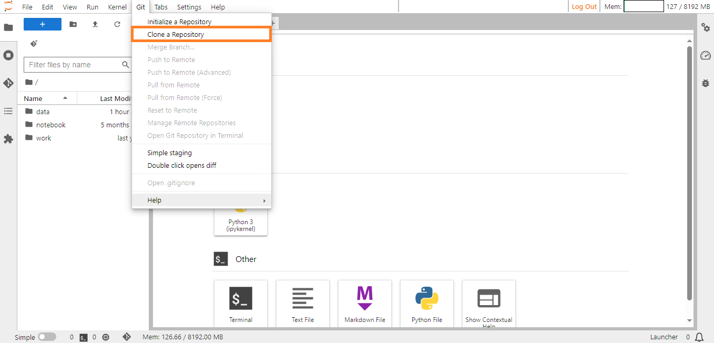Open the data folder
714x343 pixels.
pyautogui.click(x=74, y=112)
